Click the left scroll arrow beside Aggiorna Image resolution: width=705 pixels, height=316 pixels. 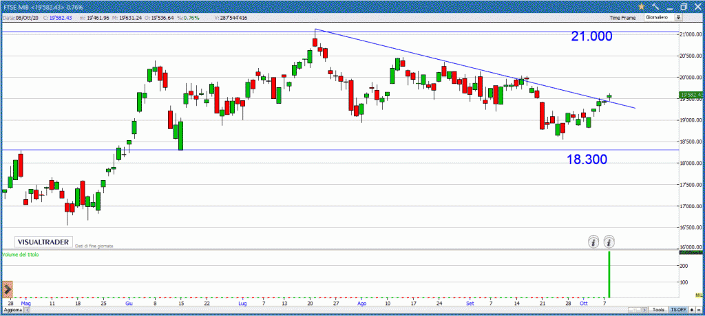point(27,311)
